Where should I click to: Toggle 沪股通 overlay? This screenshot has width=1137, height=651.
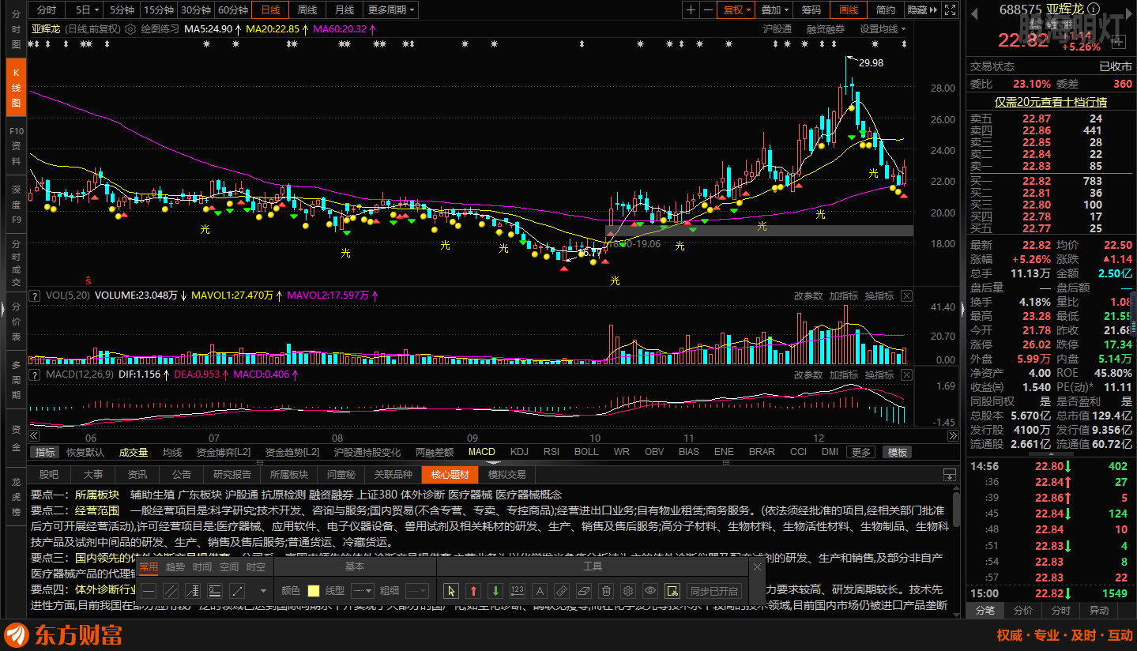[x=777, y=28]
